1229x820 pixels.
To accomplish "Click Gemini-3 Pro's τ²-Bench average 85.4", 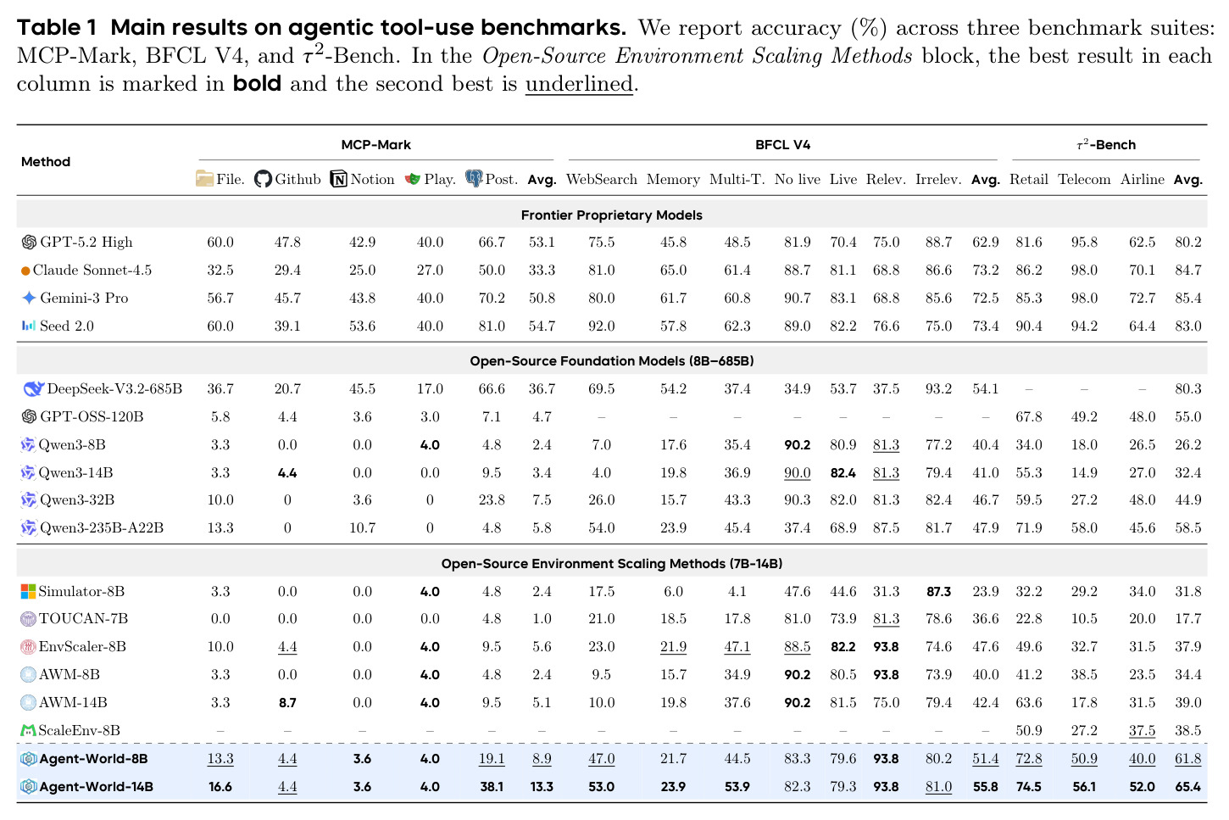I will pos(1188,298).
